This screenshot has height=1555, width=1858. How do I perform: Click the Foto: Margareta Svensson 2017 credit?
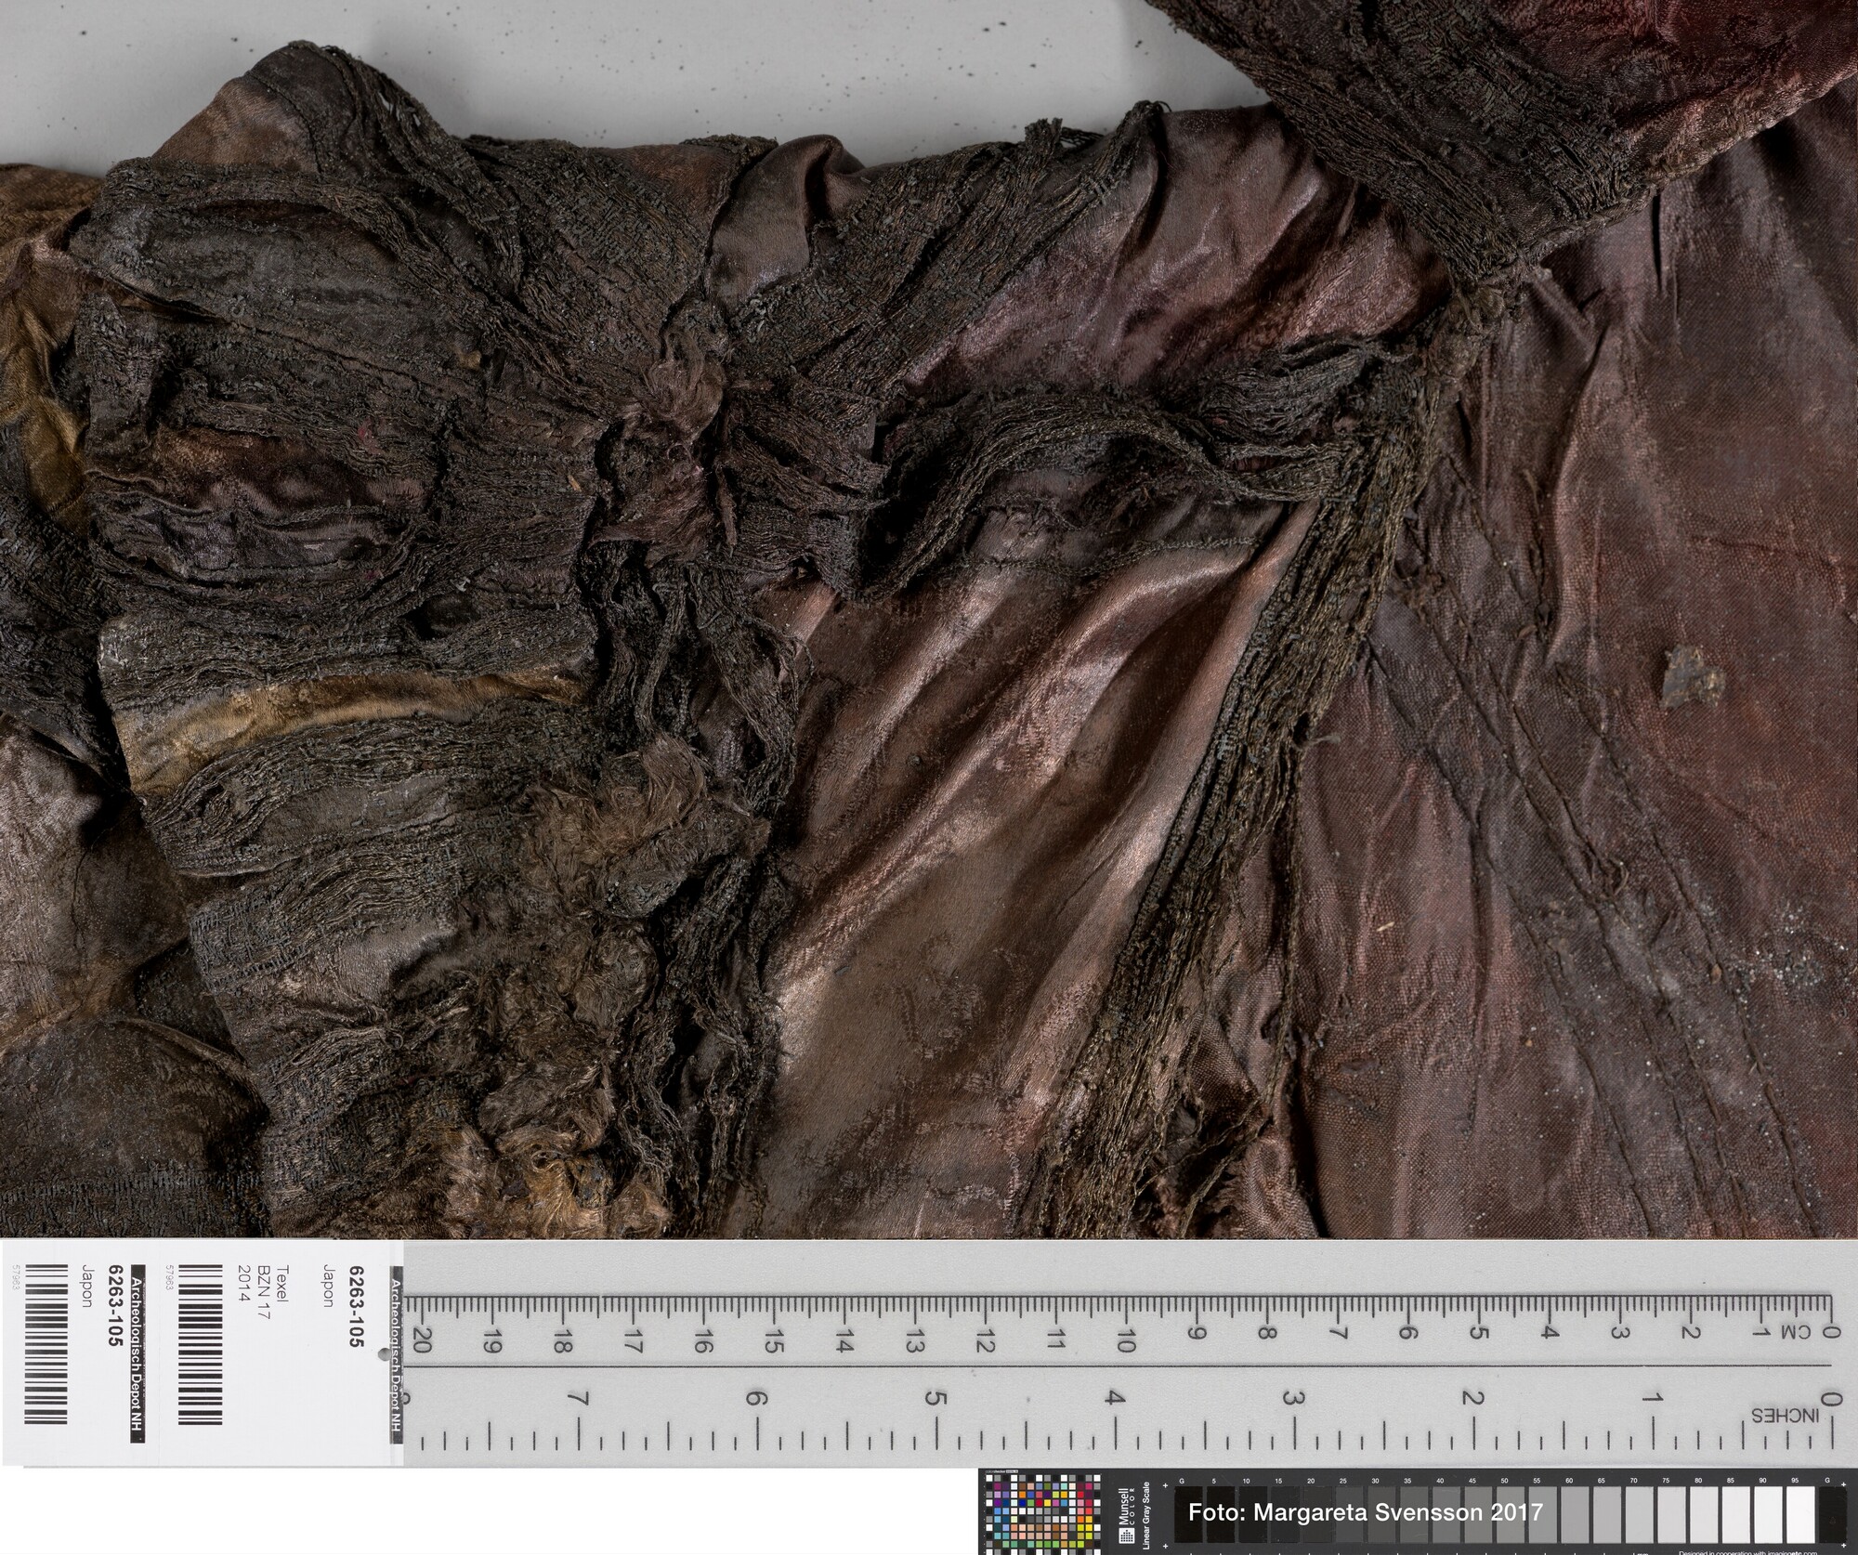pyautogui.click(x=1365, y=1512)
